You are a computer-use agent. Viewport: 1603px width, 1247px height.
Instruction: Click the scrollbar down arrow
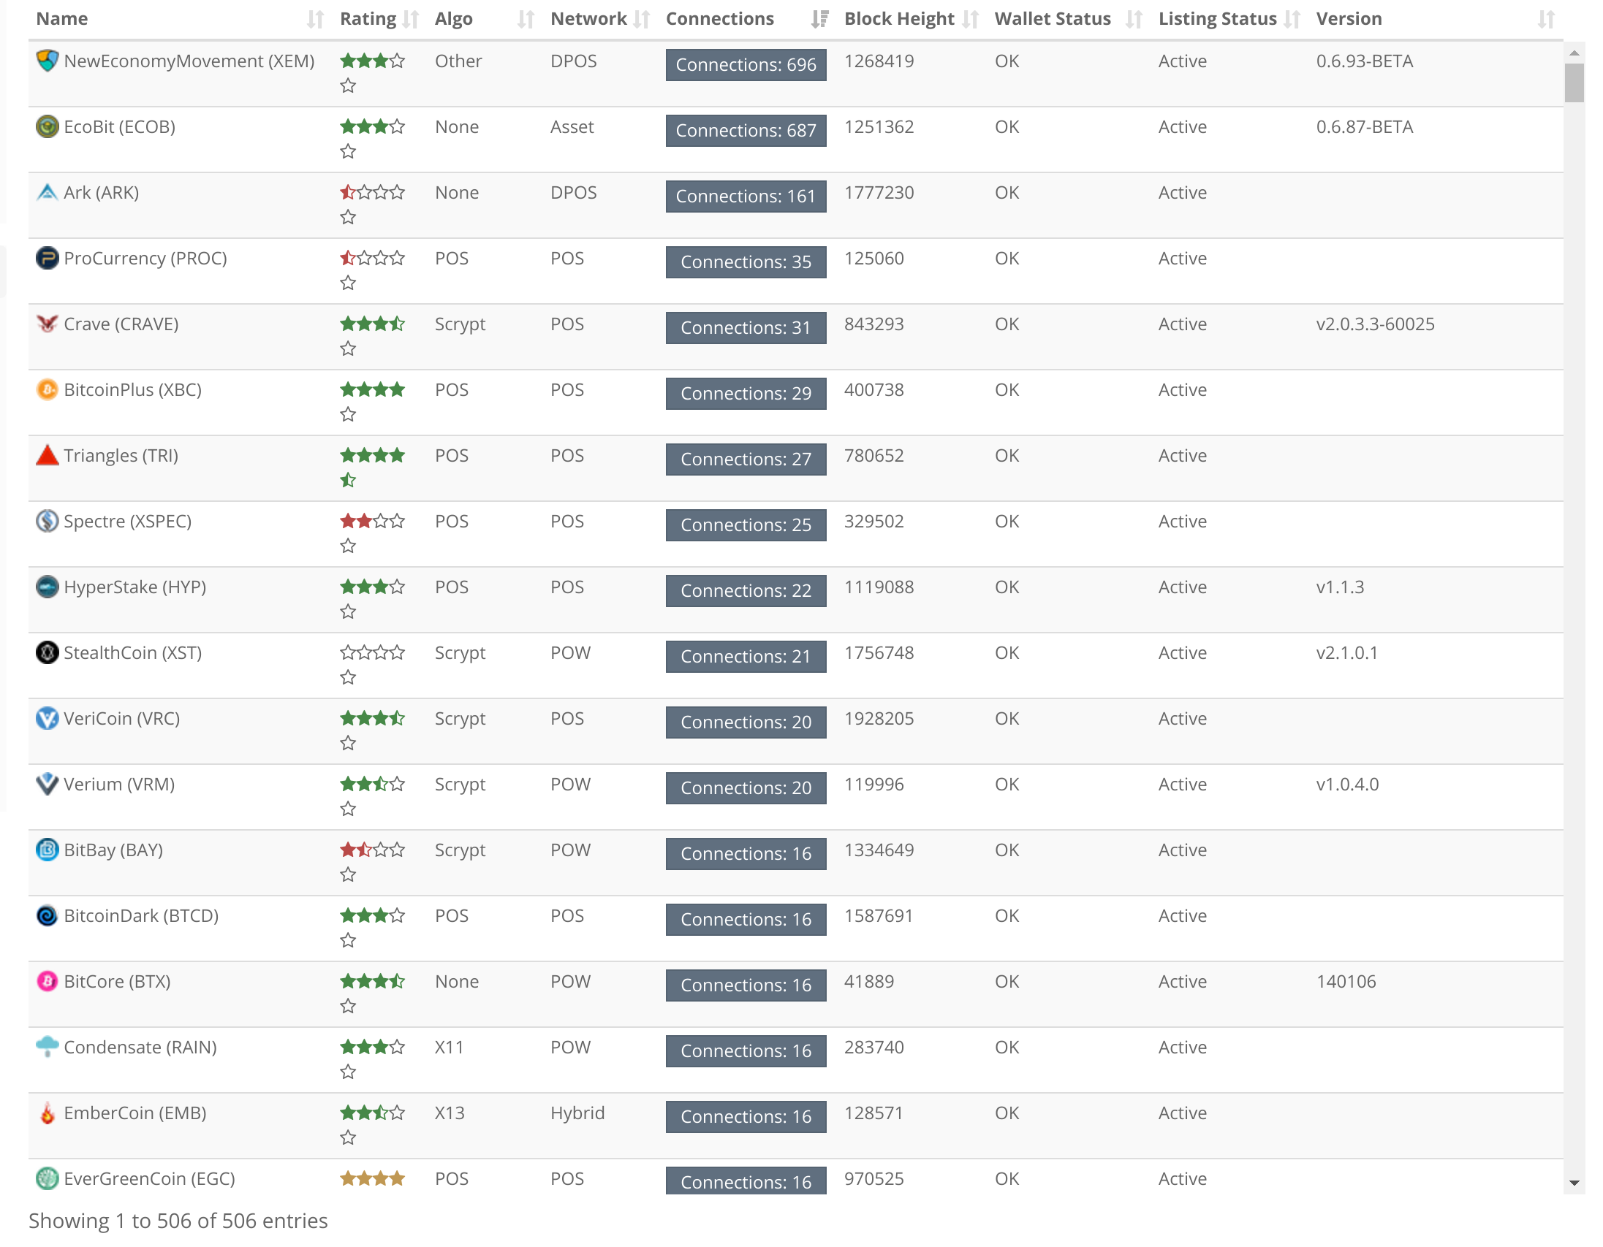1574,1183
